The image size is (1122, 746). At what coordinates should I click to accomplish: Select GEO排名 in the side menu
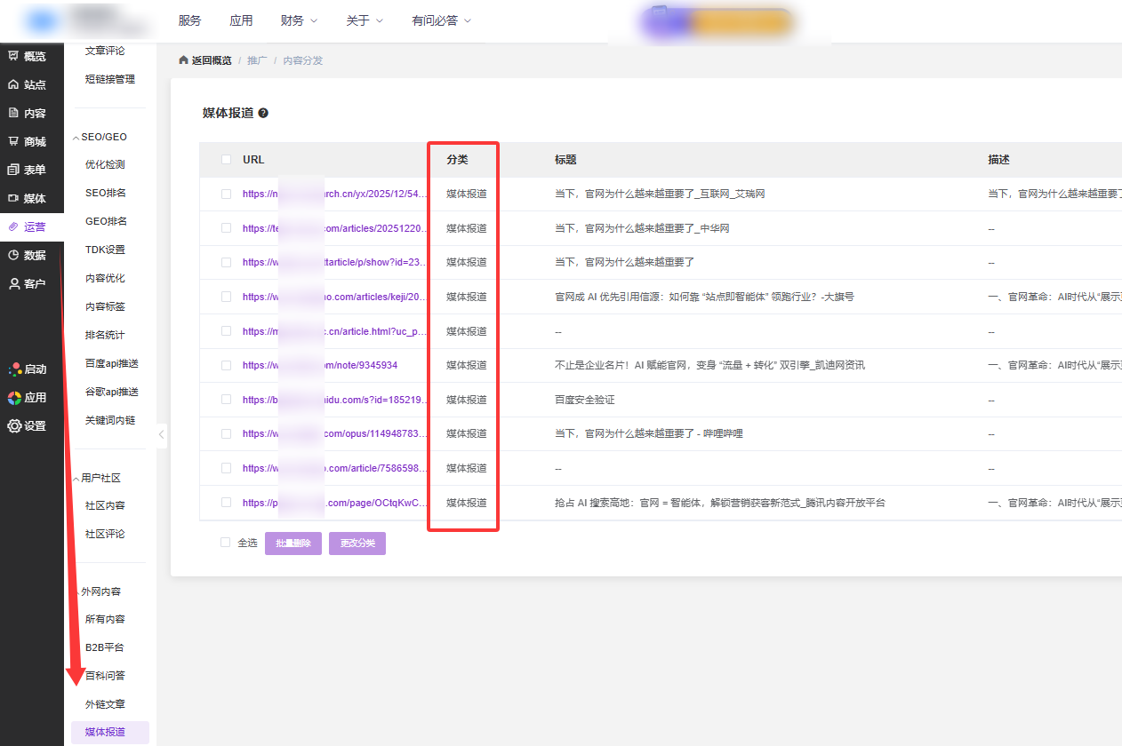click(x=106, y=221)
